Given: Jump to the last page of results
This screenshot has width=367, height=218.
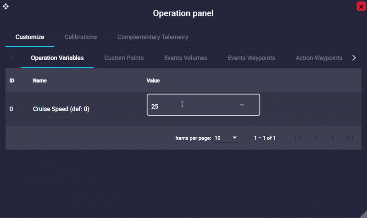Looking at the screenshot, I should click(350, 138).
